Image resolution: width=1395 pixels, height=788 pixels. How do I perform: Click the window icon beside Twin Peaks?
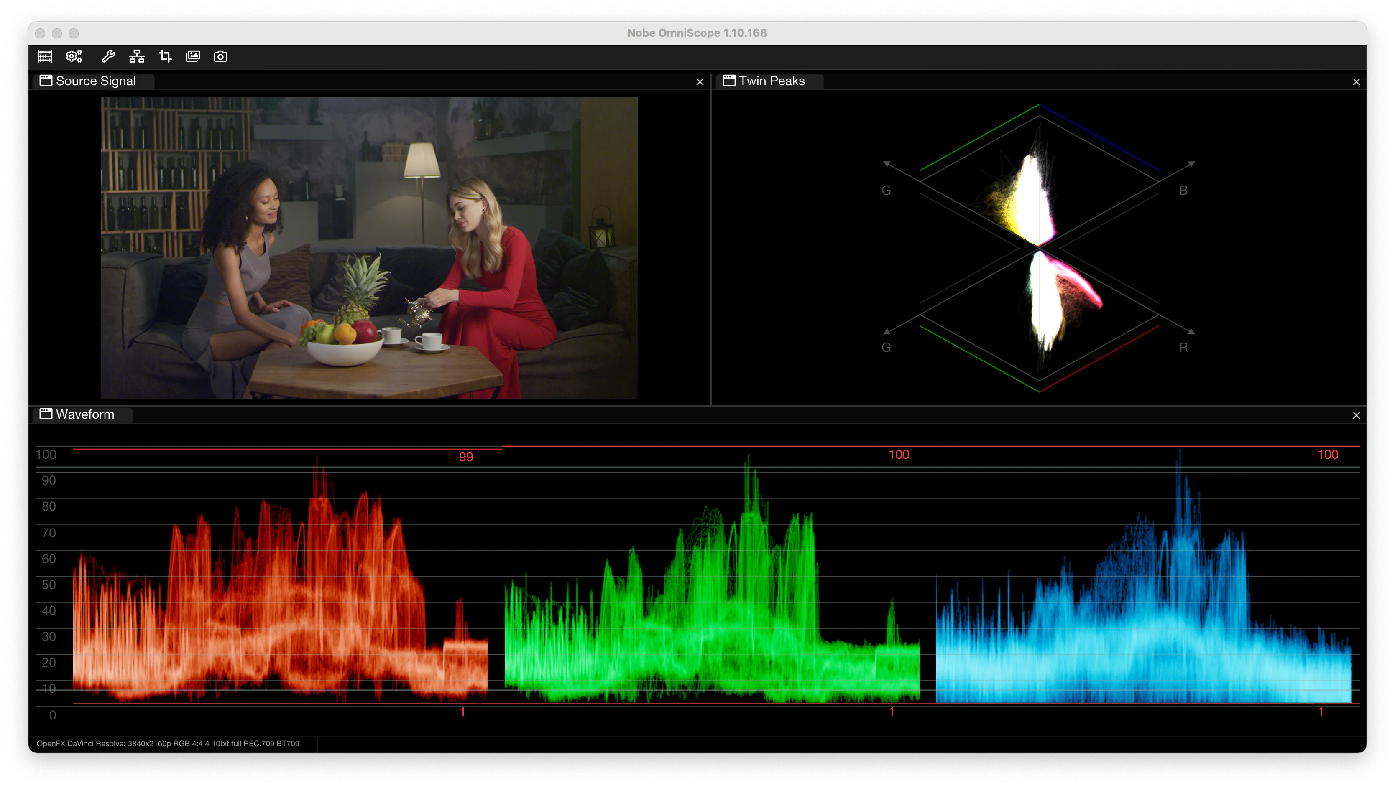pyautogui.click(x=729, y=81)
